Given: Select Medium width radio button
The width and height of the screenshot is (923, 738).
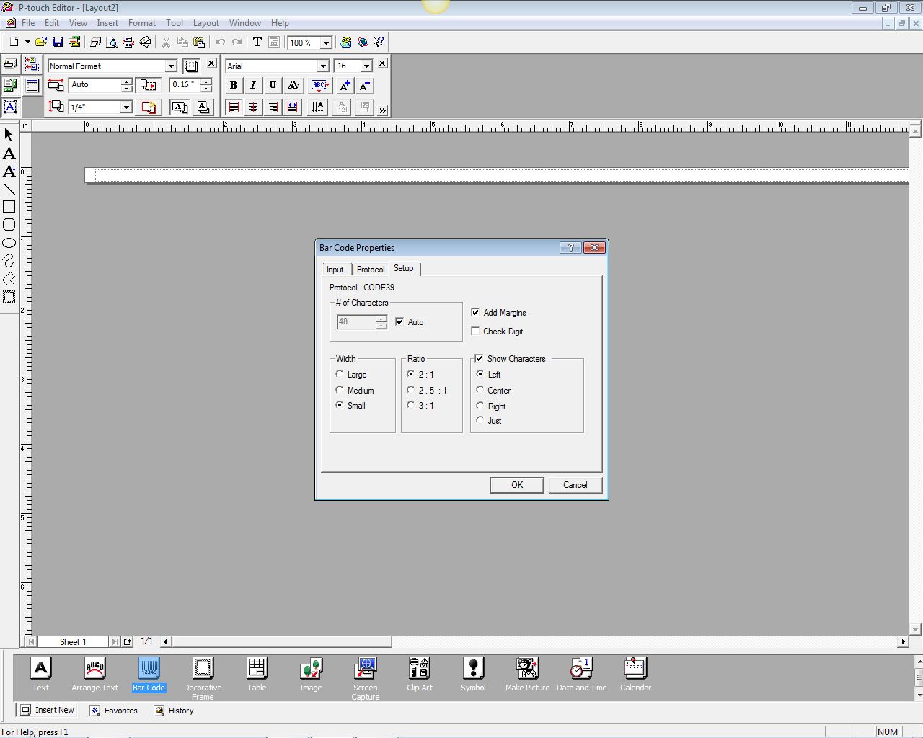Looking at the screenshot, I should (340, 390).
